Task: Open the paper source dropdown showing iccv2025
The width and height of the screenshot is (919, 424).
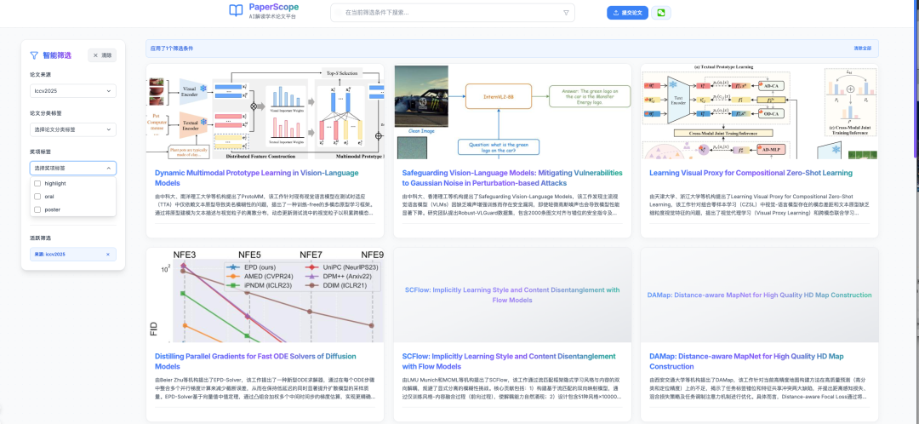Action: [73, 91]
